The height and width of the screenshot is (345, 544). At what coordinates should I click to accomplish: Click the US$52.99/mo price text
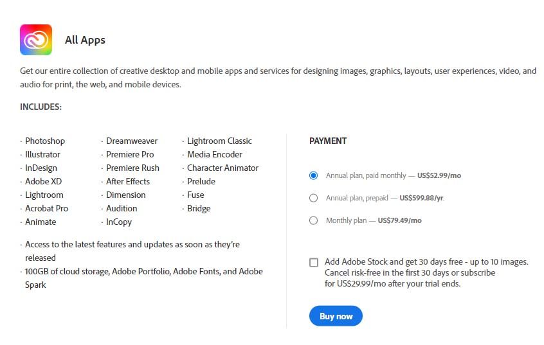click(x=439, y=175)
